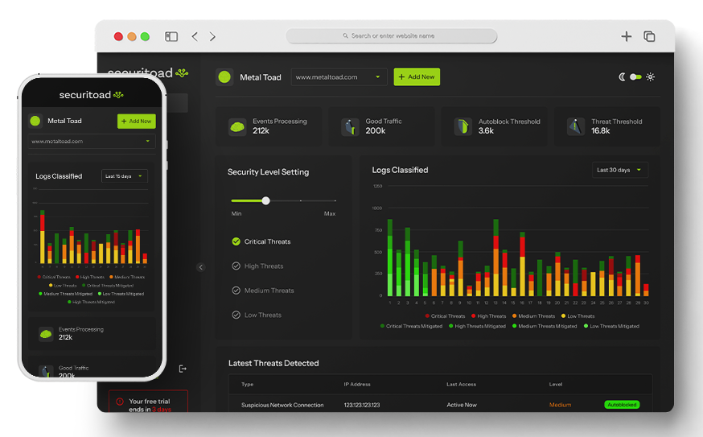Click Events Processing toad icon on desktop

pos(237,127)
